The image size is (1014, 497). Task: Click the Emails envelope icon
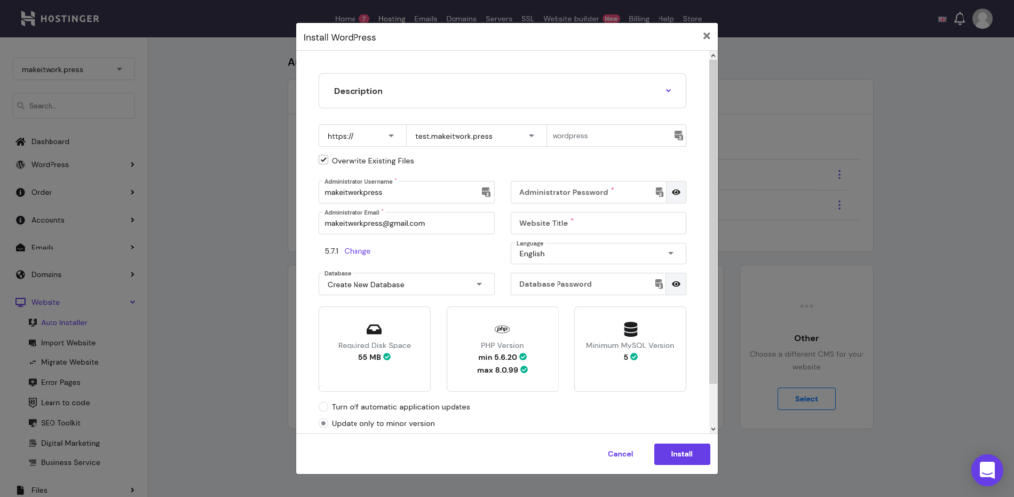pyautogui.click(x=20, y=247)
